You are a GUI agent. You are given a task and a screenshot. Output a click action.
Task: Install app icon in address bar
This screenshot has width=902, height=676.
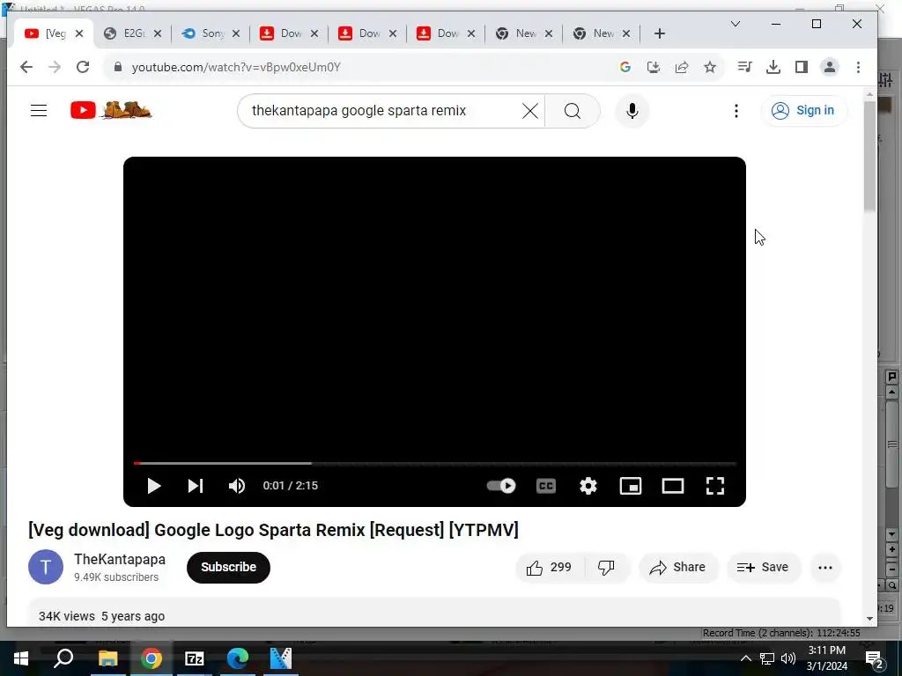(654, 67)
